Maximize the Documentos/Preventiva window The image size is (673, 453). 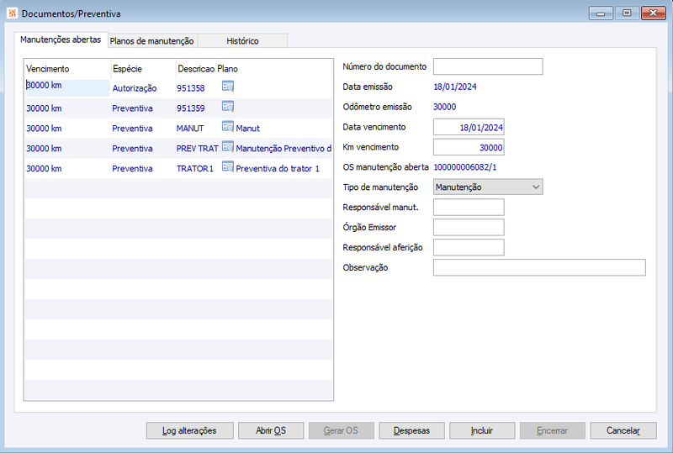(x=627, y=13)
